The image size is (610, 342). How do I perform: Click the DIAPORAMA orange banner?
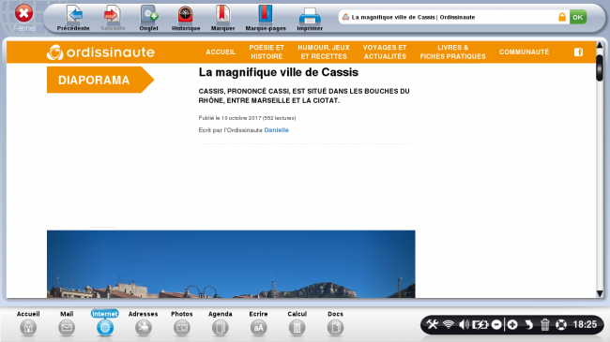tap(100, 80)
